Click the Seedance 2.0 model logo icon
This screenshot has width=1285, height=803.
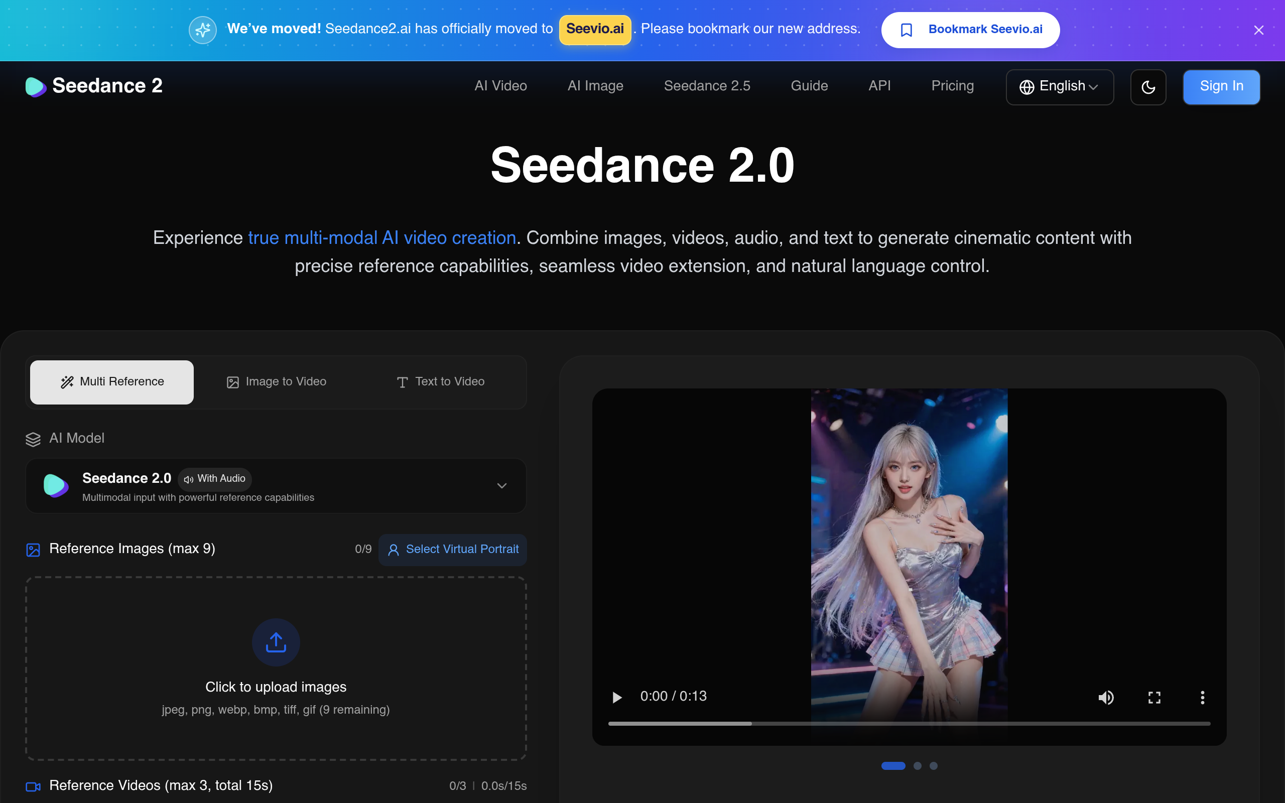pos(56,485)
